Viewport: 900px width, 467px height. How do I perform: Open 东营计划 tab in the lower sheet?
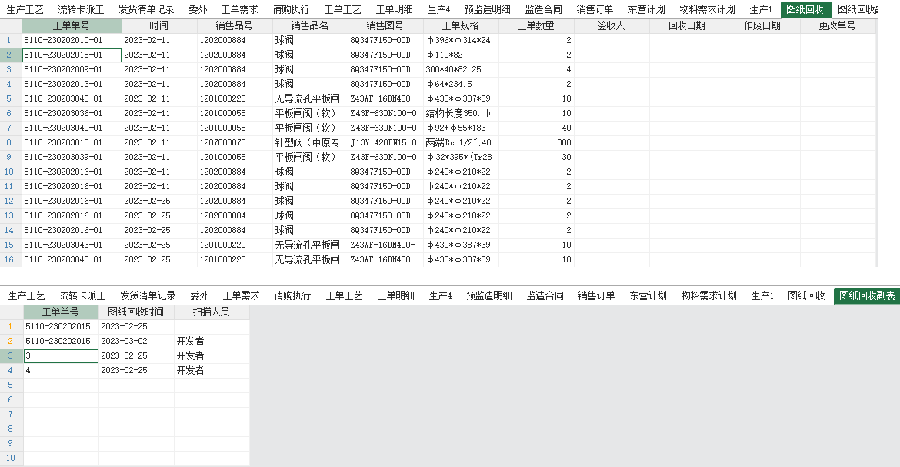point(648,296)
